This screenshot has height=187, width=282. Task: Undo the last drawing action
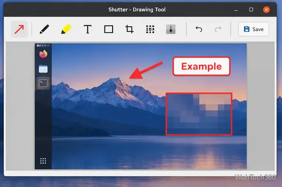pyautogui.click(x=199, y=29)
